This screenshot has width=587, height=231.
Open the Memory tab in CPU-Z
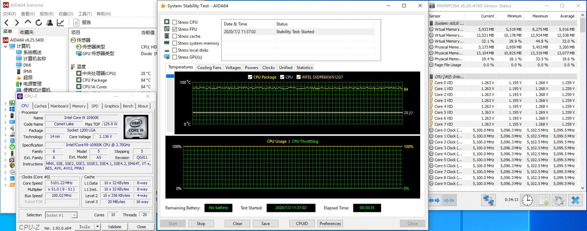(79, 106)
